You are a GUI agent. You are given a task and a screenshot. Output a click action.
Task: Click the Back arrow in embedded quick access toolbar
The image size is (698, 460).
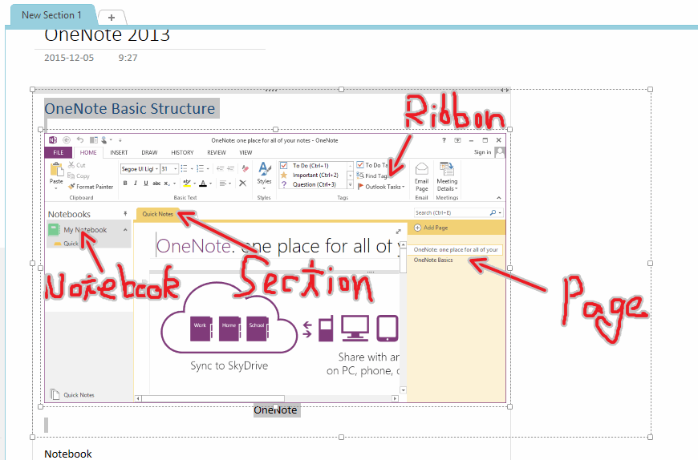click(x=67, y=140)
